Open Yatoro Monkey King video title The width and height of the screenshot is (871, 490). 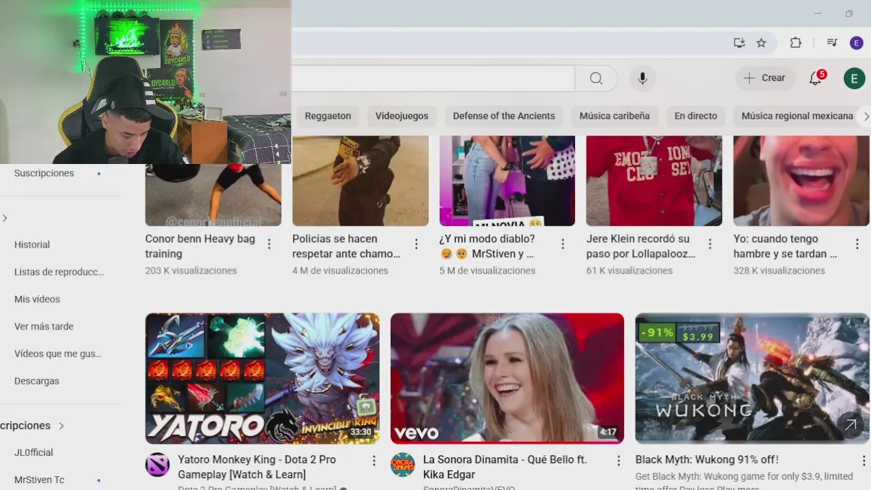tap(257, 467)
